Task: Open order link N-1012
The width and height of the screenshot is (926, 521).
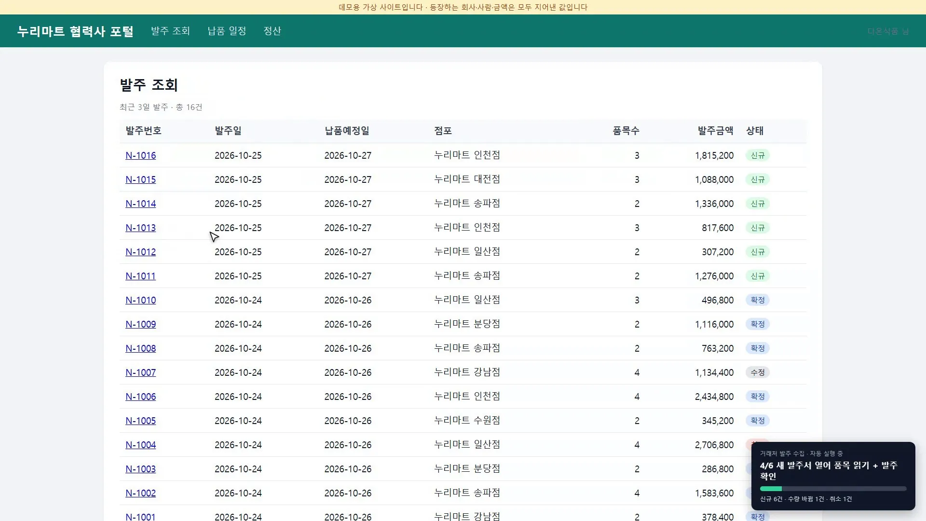Action: click(x=140, y=252)
